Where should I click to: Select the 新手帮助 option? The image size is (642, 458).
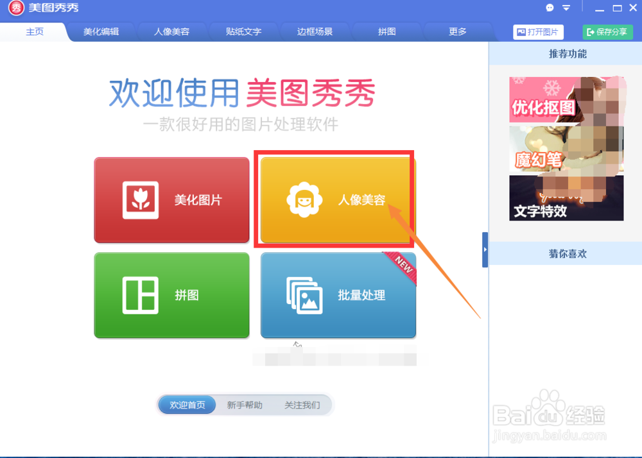245,405
